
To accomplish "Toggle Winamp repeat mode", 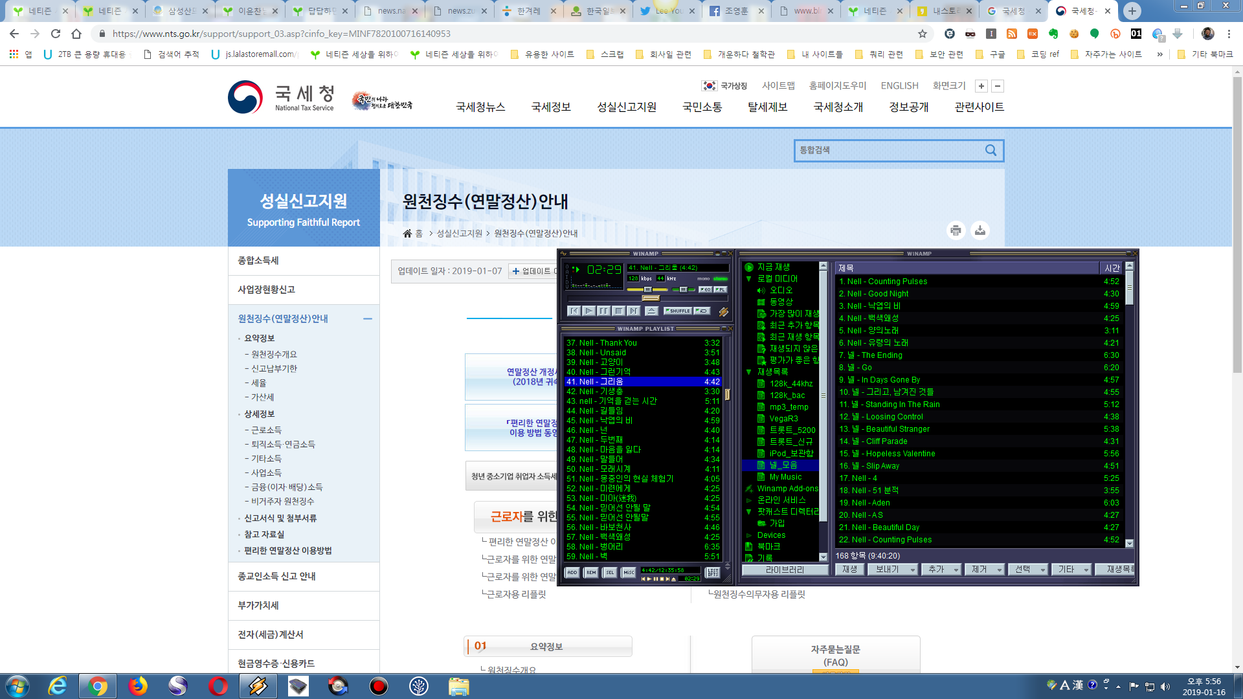I will click(702, 311).
